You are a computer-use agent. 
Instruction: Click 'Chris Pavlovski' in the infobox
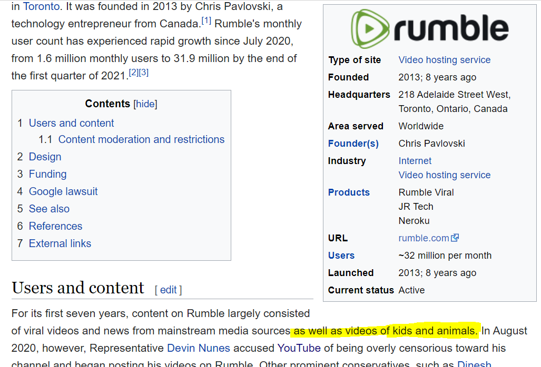tap(431, 144)
